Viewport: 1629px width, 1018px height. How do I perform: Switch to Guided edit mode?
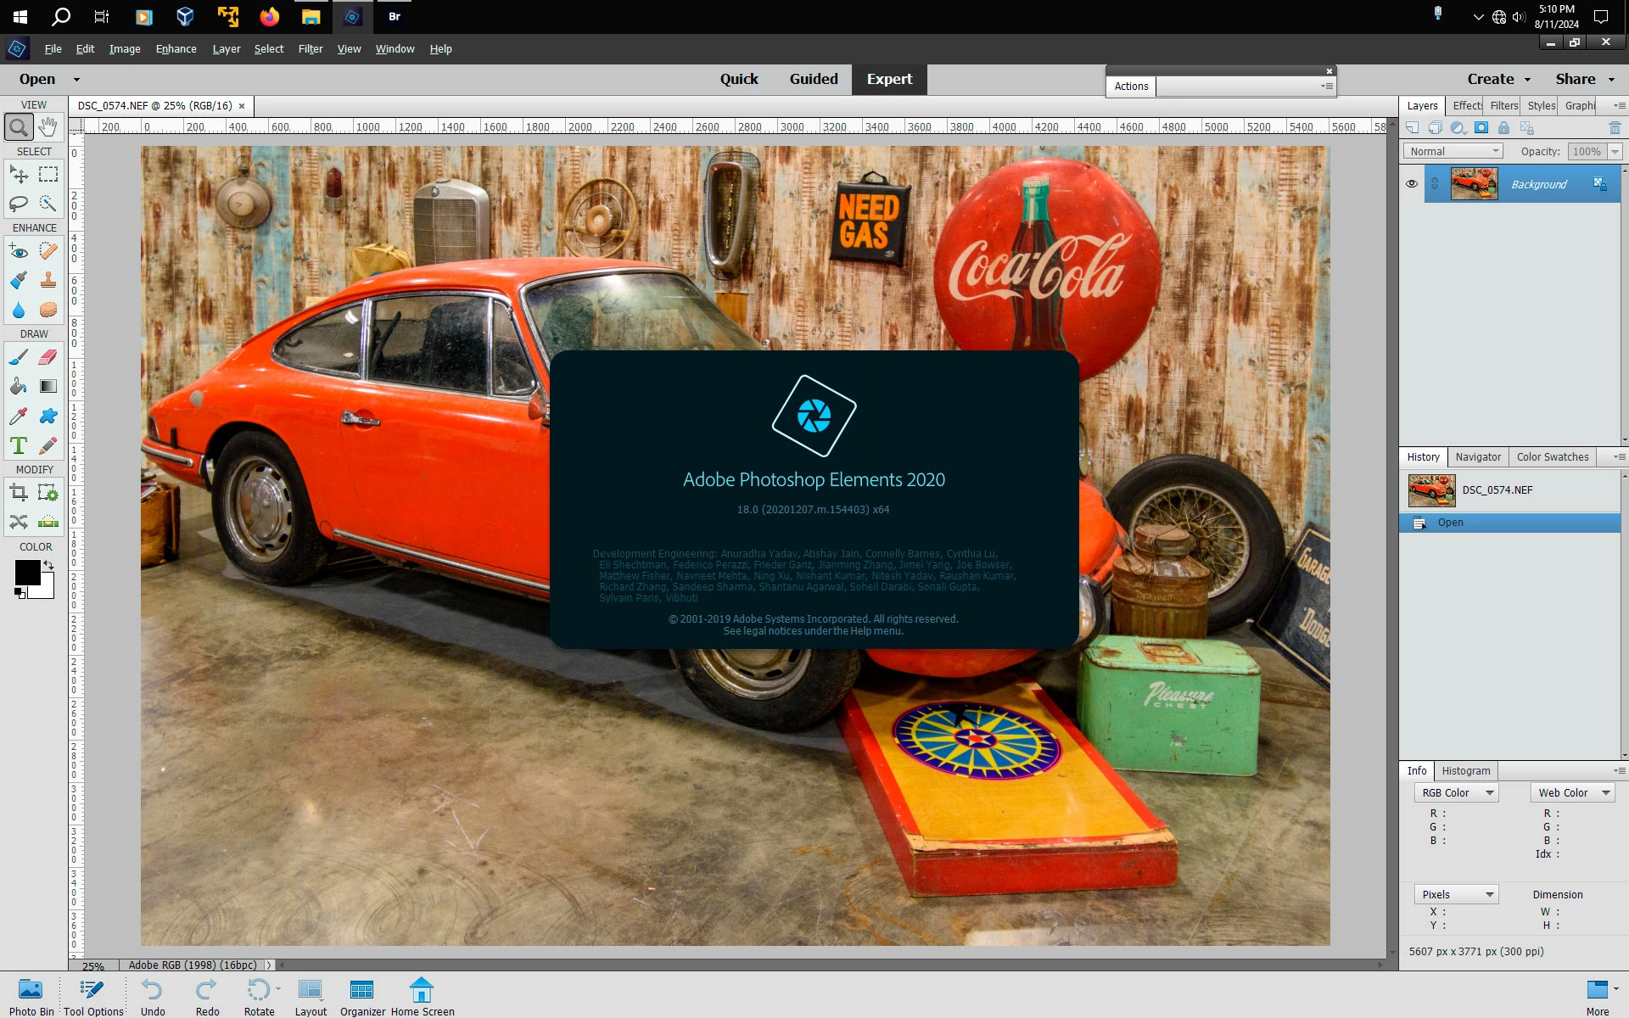[813, 79]
